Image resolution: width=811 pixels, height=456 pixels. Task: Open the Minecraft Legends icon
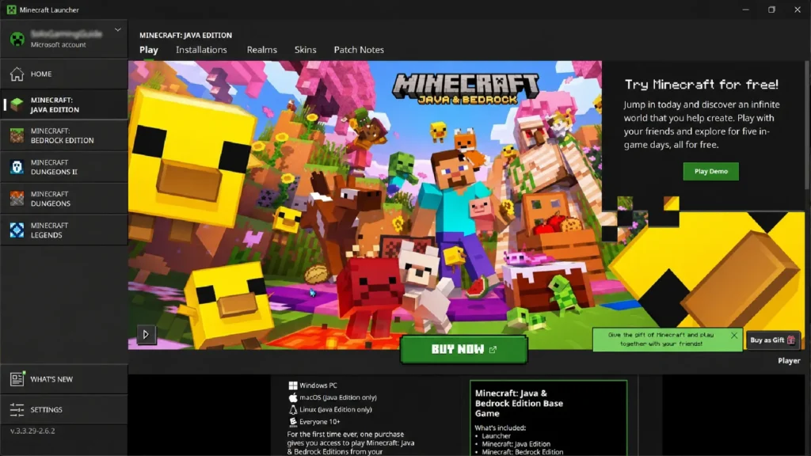click(x=17, y=230)
